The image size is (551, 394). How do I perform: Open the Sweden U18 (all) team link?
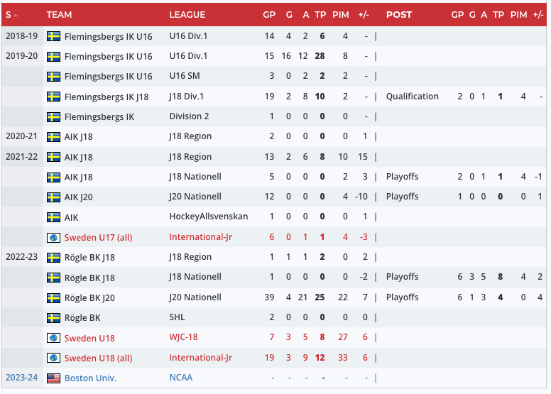[x=98, y=358]
